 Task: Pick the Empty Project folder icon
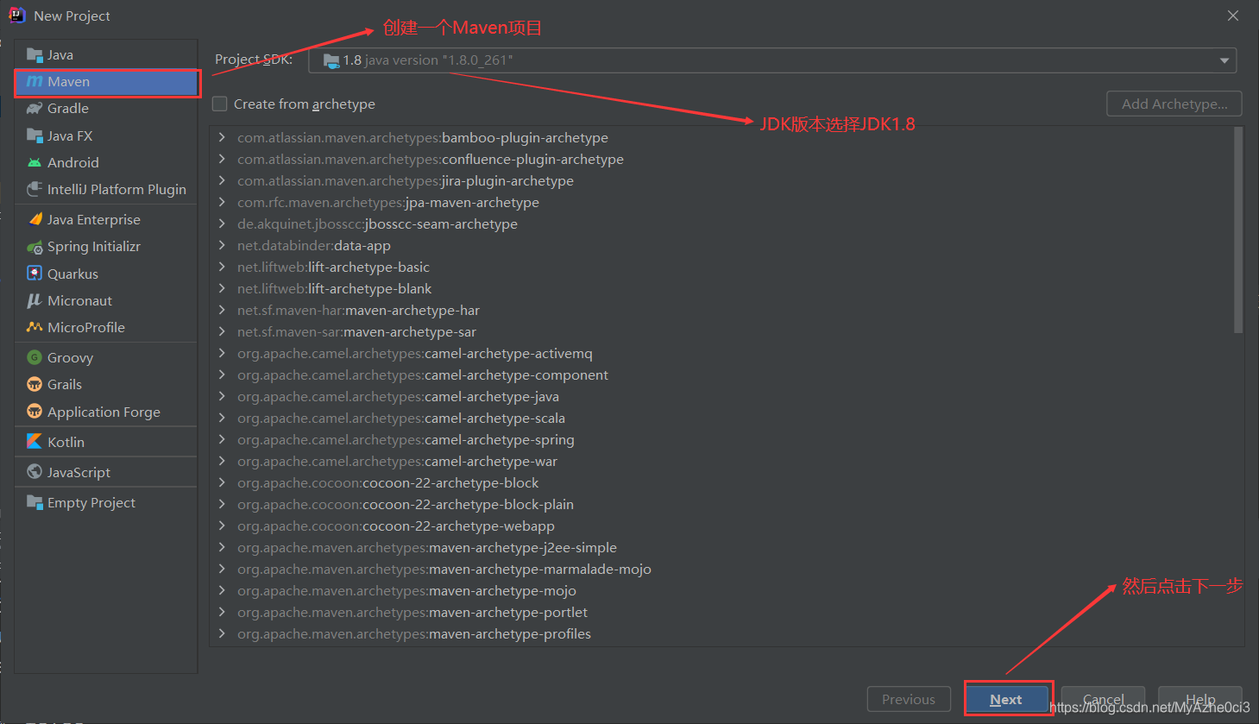(x=35, y=502)
